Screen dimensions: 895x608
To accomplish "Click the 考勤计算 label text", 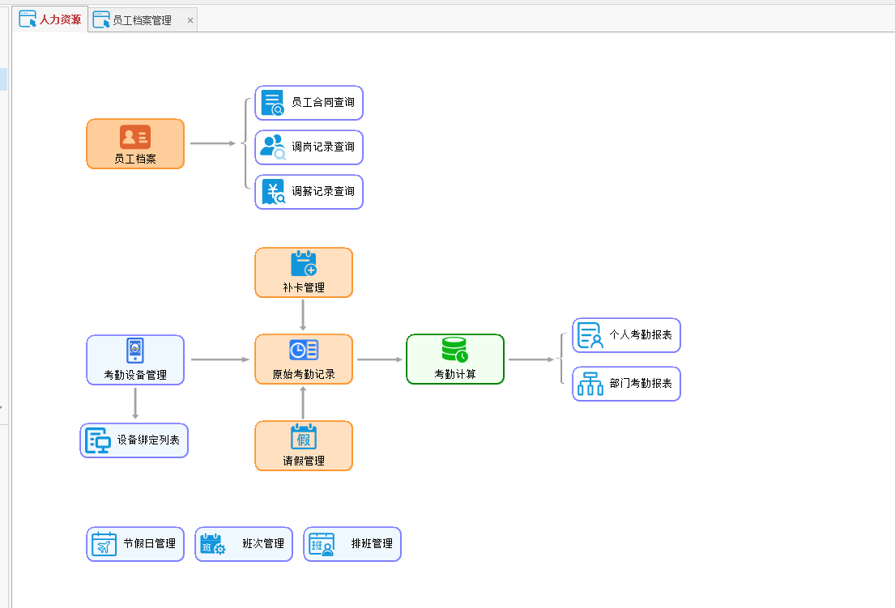I will point(454,375).
